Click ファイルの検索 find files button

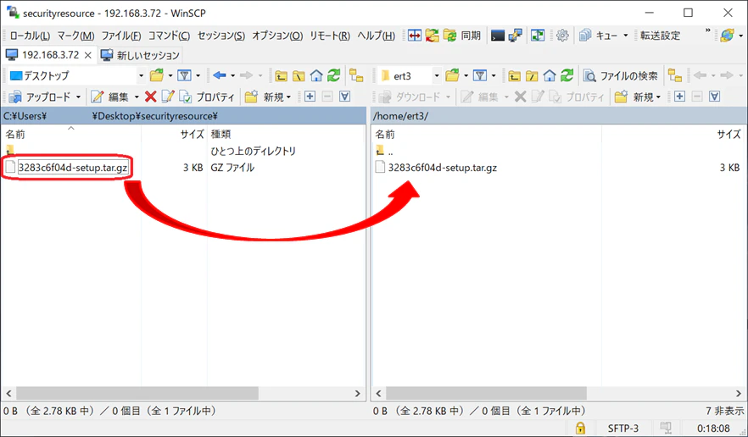(x=621, y=75)
